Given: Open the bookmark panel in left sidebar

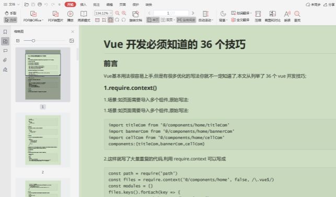Looking at the screenshot, I should point(5,32).
